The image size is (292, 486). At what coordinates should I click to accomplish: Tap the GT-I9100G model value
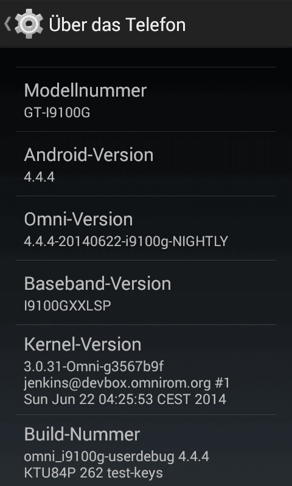tap(57, 112)
